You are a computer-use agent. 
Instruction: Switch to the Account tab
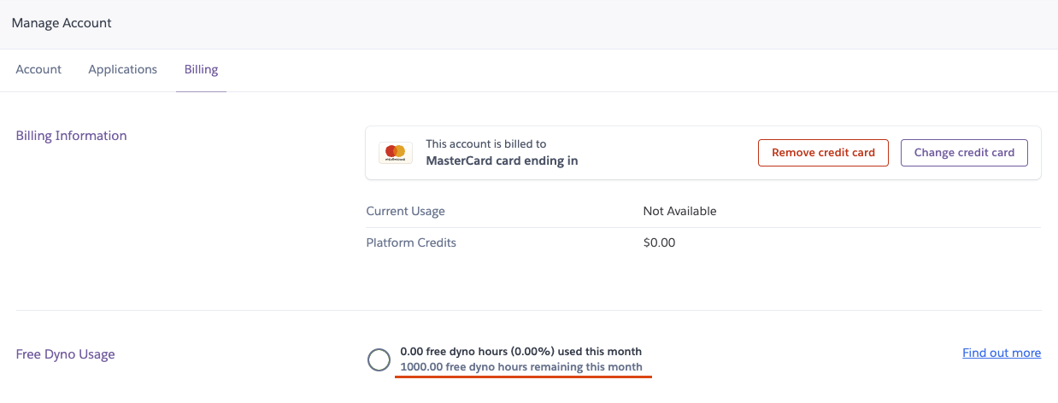click(x=38, y=69)
